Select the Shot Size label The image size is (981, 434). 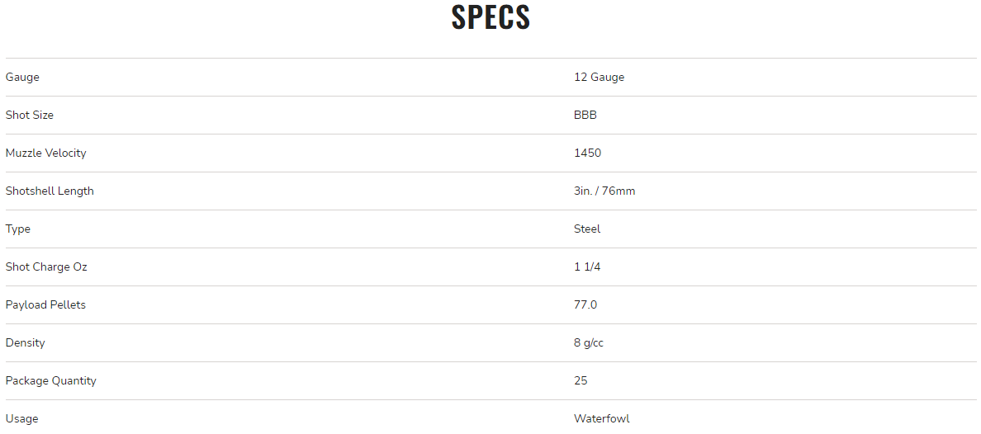[30, 115]
